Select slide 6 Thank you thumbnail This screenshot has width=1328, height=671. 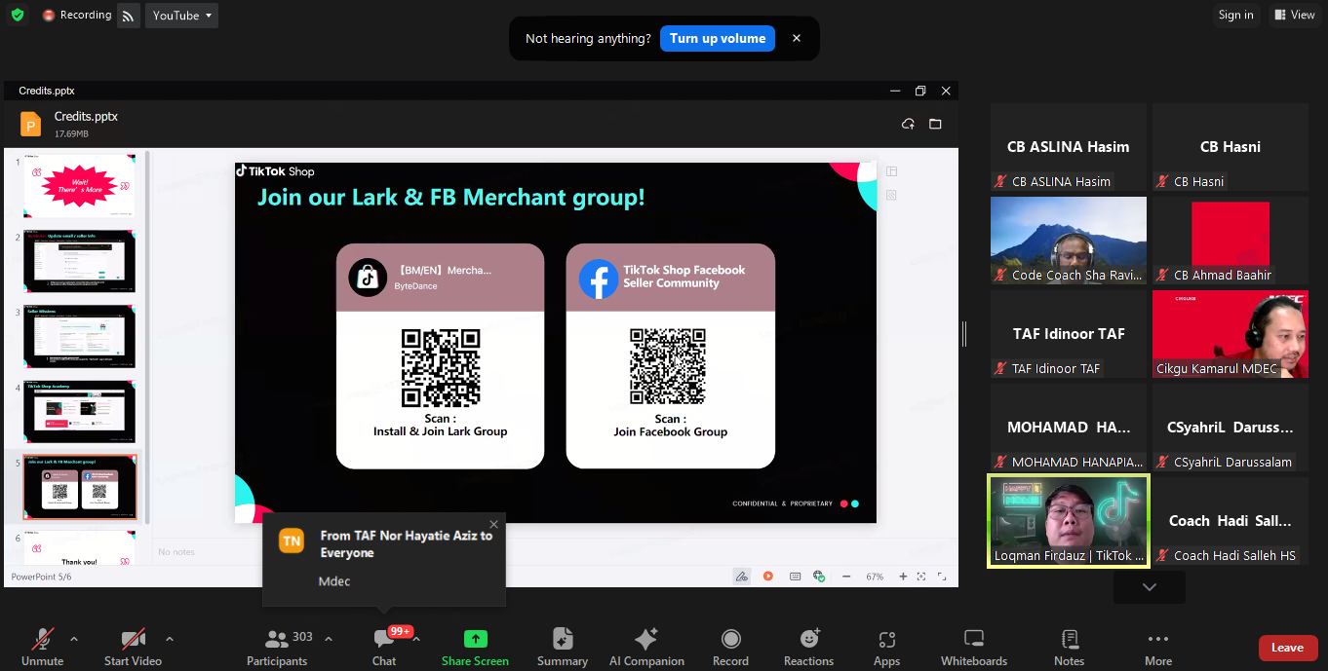pyautogui.click(x=80, y=547)
